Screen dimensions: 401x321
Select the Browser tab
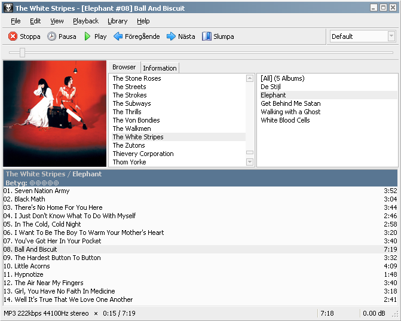(x=124, y=67)
